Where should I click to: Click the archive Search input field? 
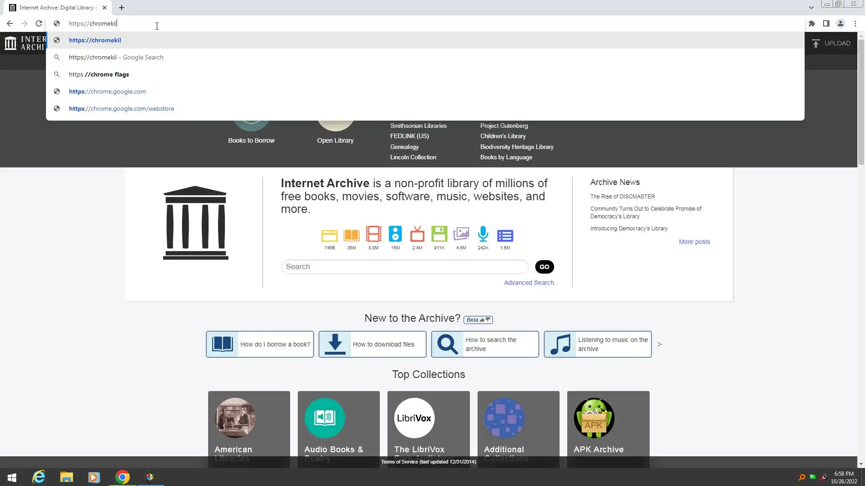[404, 267]
